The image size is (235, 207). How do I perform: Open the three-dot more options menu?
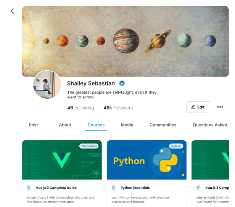pos(220,107)
